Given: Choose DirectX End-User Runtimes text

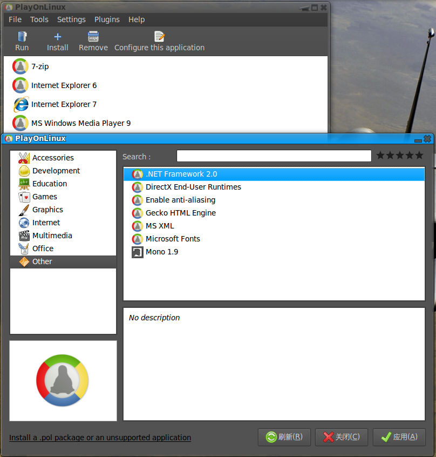Looking at the screenshot, I should coord(194,187).
